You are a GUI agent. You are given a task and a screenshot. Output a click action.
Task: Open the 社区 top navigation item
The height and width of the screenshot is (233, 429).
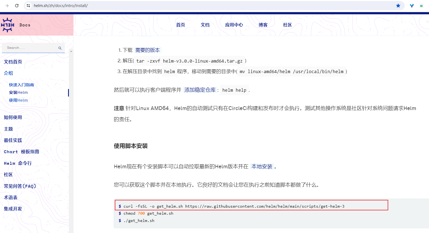(287, 25)
